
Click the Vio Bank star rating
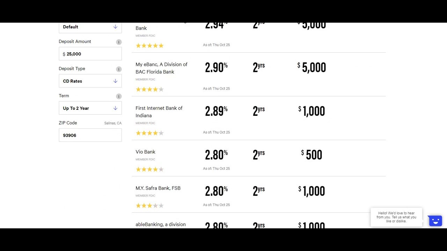click(x=149, y=169)
